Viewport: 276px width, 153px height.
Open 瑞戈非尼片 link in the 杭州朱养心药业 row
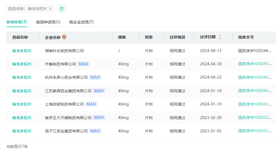22,77
